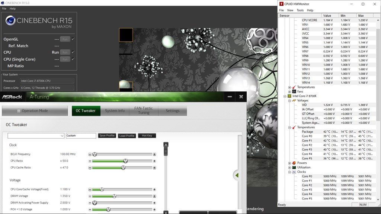This screenshot has height=214, width=381.
Task: Click the Cinebench R15 logo sphere
Action: [10, 21]
